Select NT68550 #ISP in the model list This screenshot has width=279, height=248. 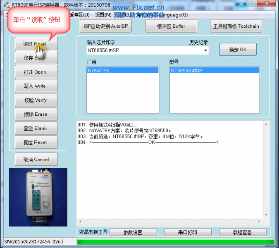click(214, 71)
